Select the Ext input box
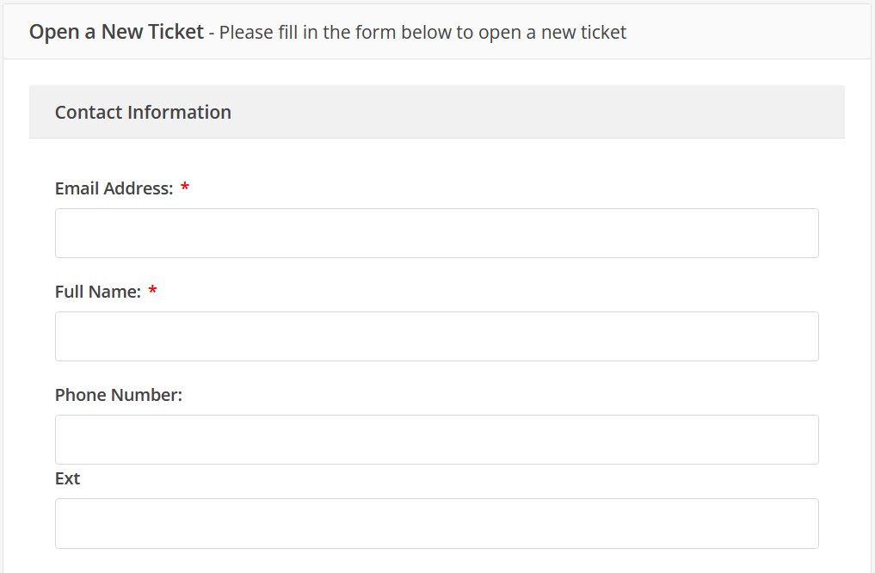Viewport: 875px width, 573px height. coord(436,523)
